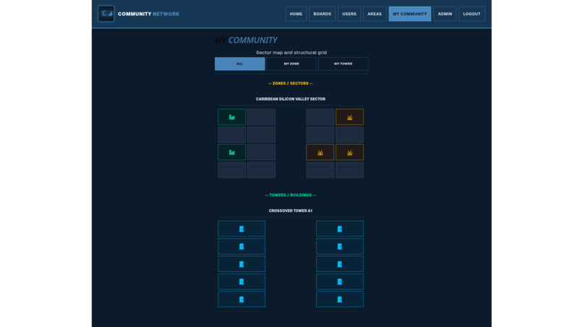The image size is (583, 327).
Task: Click the Crossover Tower A1 heading
Action: pyautogui.click(x=291, y=211)
